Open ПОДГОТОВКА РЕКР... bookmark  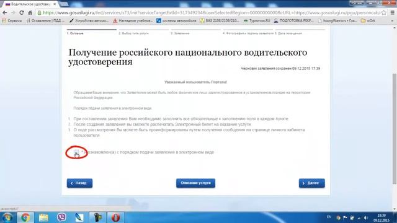(x=293, y=20)
